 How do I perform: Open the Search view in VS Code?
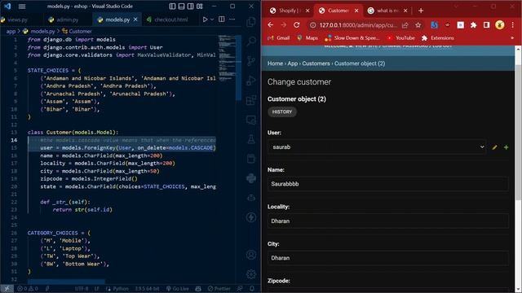(251, 42)
